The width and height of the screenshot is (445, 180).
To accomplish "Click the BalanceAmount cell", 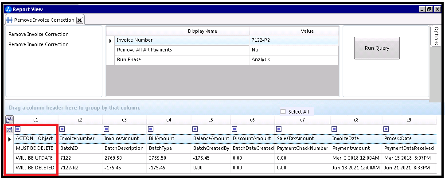I will point(211,139).
